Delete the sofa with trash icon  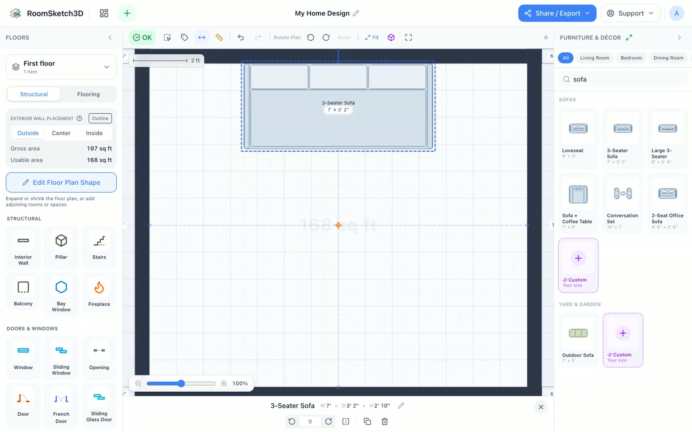(385, 421)
